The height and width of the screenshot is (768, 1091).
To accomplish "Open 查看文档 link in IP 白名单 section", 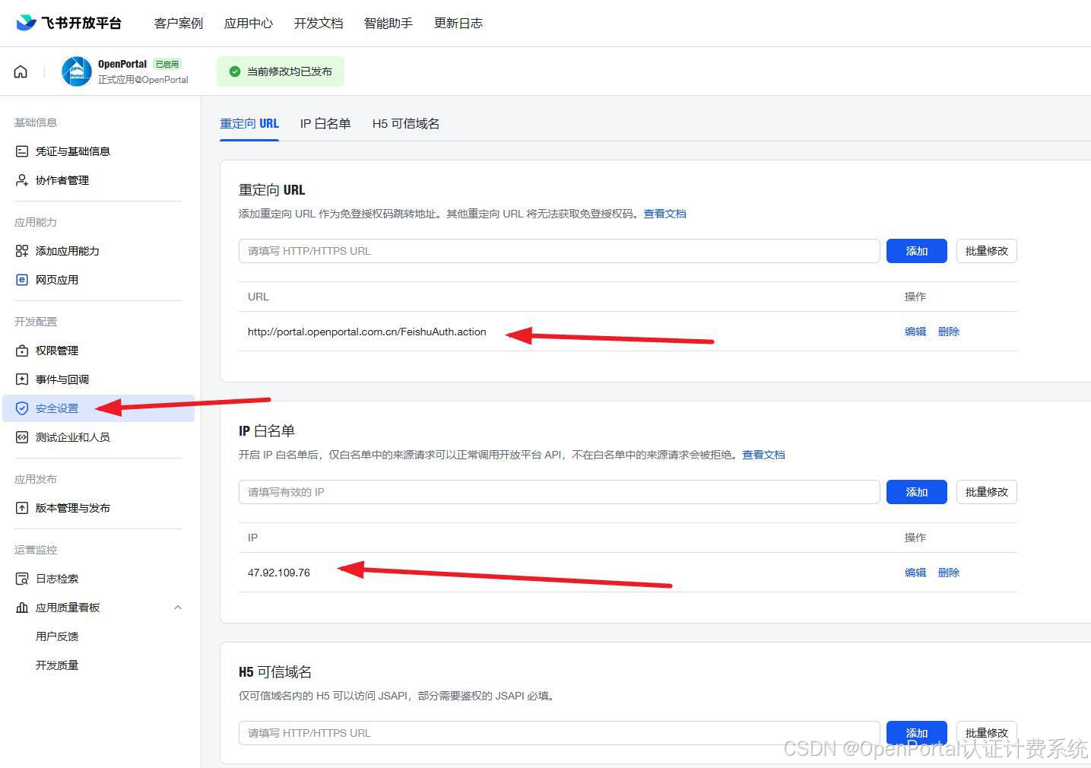I will click(x=764, y=455).
